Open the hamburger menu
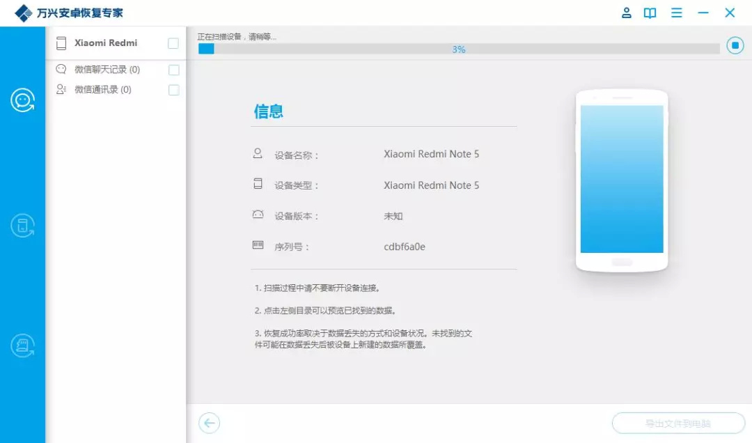Image resolution: width=752 pixels, height=443 pixels. [677, 13]
